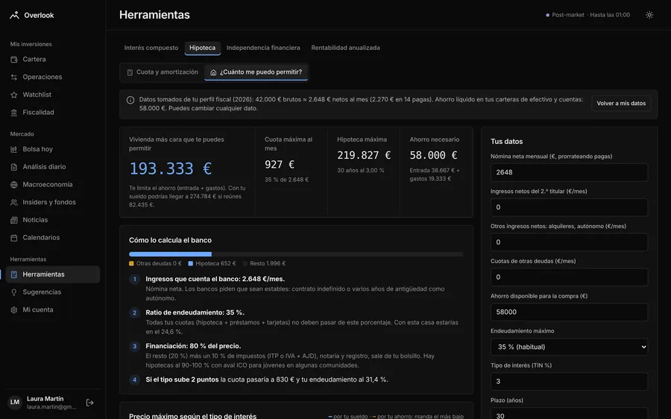
Task: Open the Endeudamiento máximo dropdown
Action: tap(569, 347)
